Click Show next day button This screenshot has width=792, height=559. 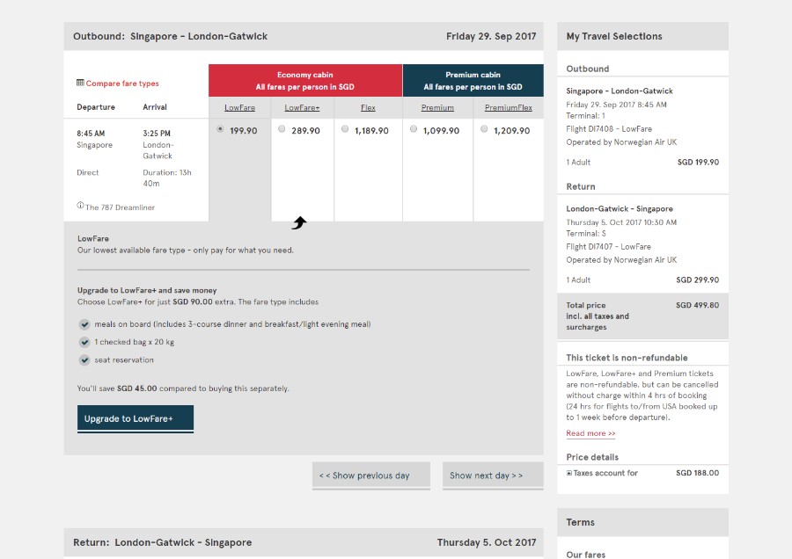tap(493, 476)
